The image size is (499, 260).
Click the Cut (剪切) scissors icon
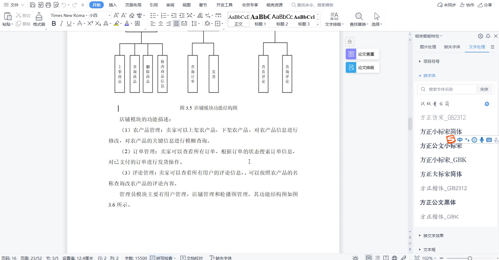point(19,15)
